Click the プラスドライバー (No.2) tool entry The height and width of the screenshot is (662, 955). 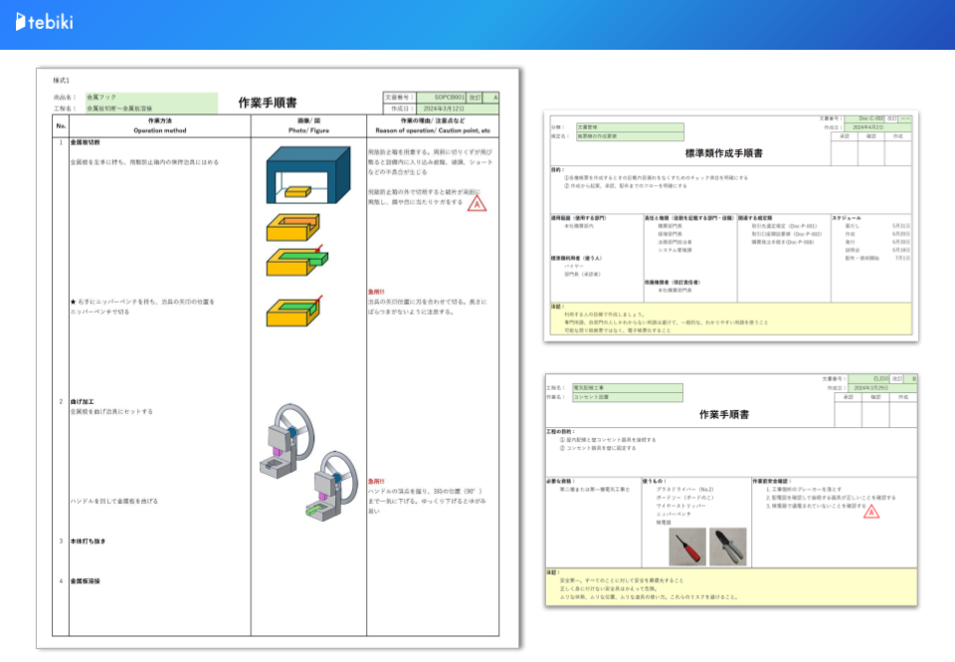684,490
